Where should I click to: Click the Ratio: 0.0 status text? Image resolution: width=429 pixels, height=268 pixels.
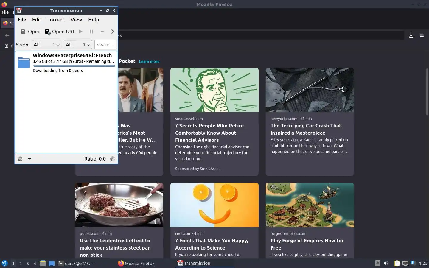pos(95,159)
